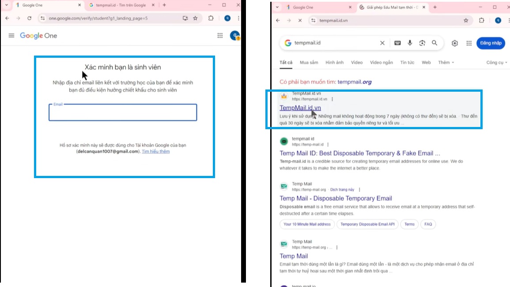Stop loading the page in right window
The width and height of the screenshot is (510, 287).
[300, 20]
